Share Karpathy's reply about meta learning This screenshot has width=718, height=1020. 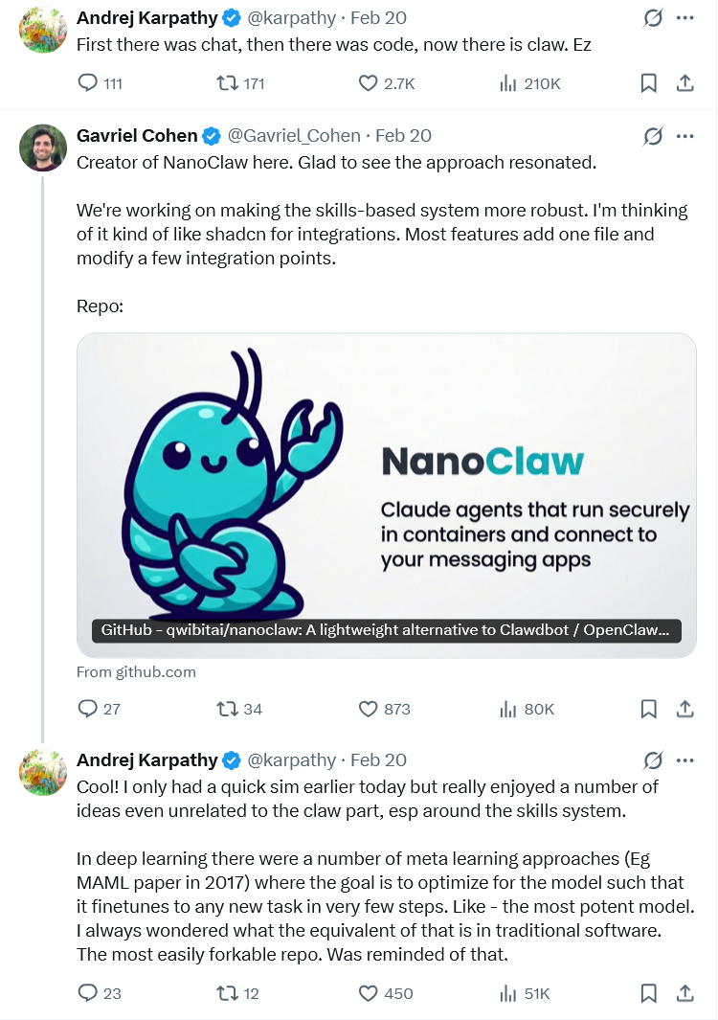(x=685, y=993)
